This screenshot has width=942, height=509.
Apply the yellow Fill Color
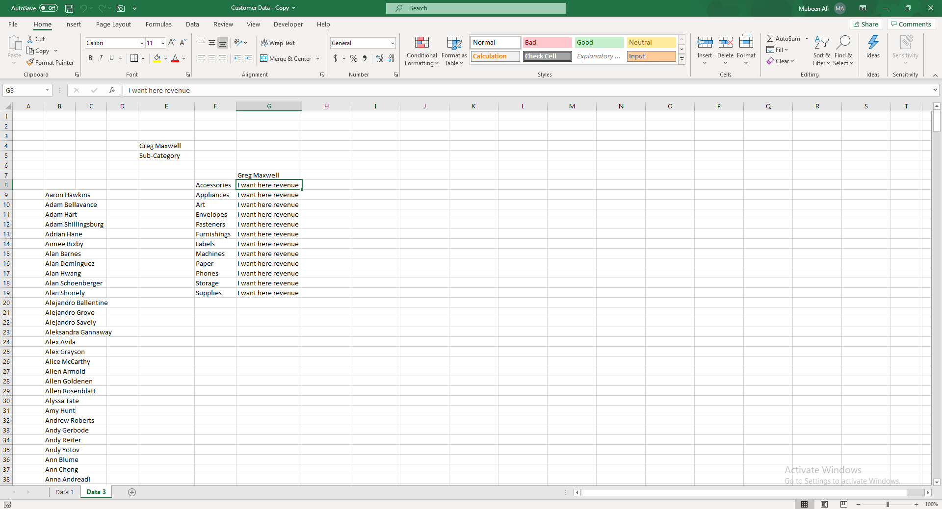pyautogui.click(x=157, y=58)
